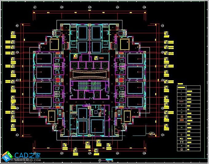Viewport: 209px width, 164px height.
Task: Click the blue CAD之家 watermark text
Action: pyautogui.click(x=28, y=155)
